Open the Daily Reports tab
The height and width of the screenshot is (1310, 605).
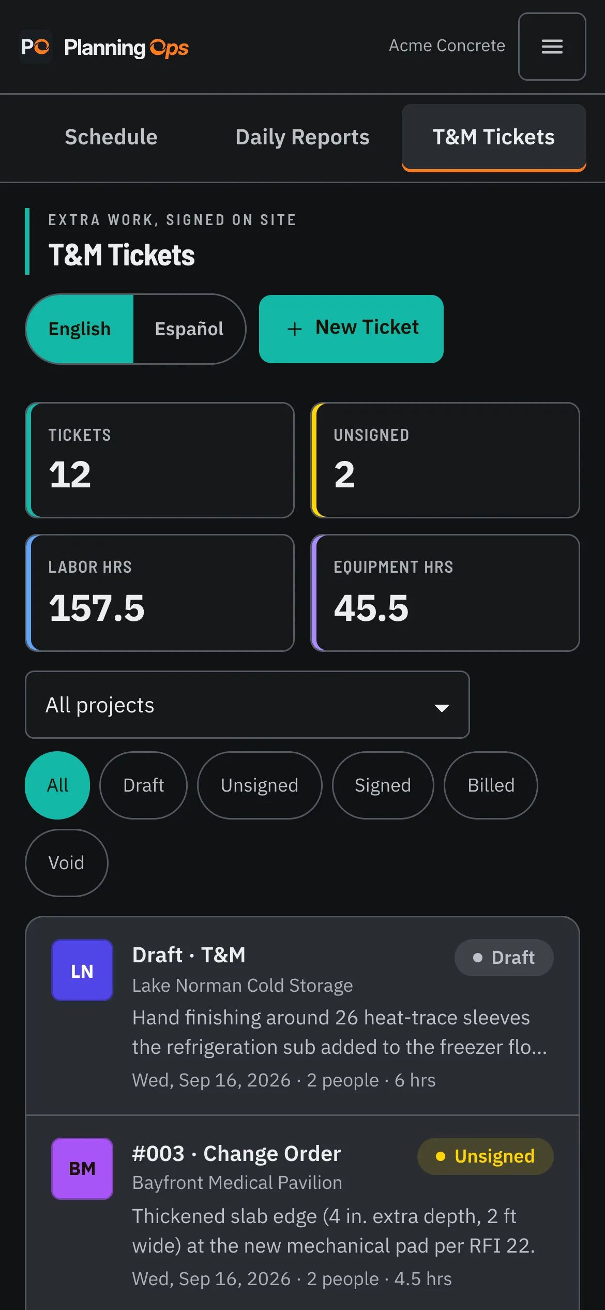click(x=303, y=138)
